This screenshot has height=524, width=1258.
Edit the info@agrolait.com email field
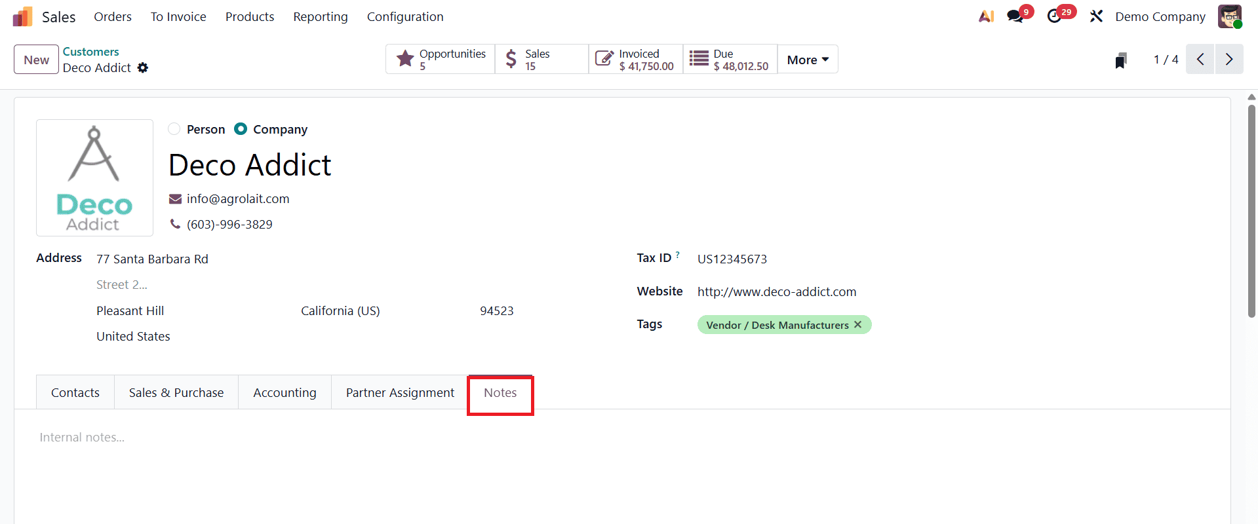[238, 199]
